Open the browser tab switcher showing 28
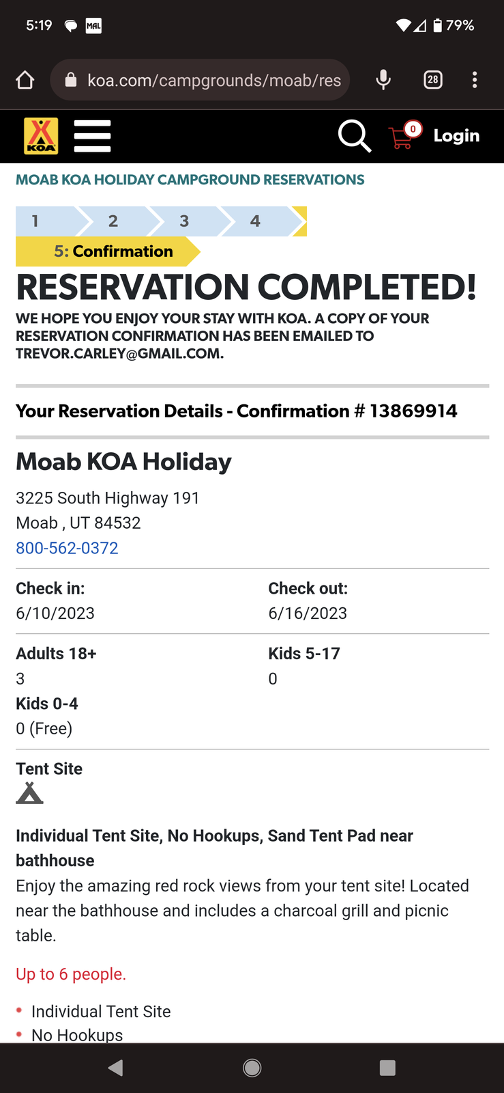The image size is (504, 1093). point(433,80)
